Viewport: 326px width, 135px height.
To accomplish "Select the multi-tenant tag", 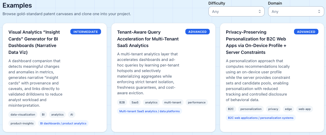I will click(173, 102).
